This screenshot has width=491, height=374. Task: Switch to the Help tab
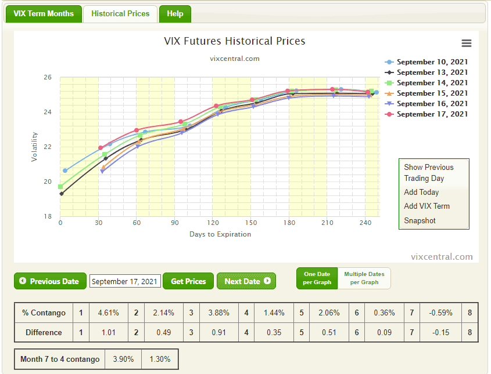tap(175, 14)
